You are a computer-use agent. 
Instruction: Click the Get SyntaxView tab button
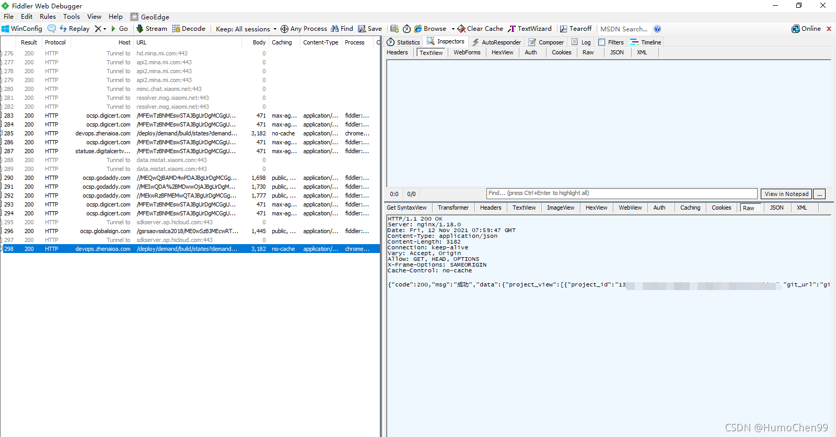coord(407,208)
